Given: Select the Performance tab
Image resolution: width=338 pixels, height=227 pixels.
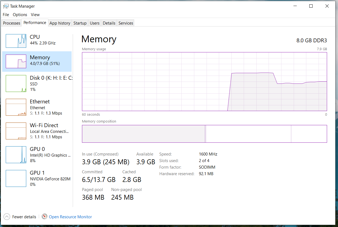Looking at the screenshot, I should tap(35, 23).
